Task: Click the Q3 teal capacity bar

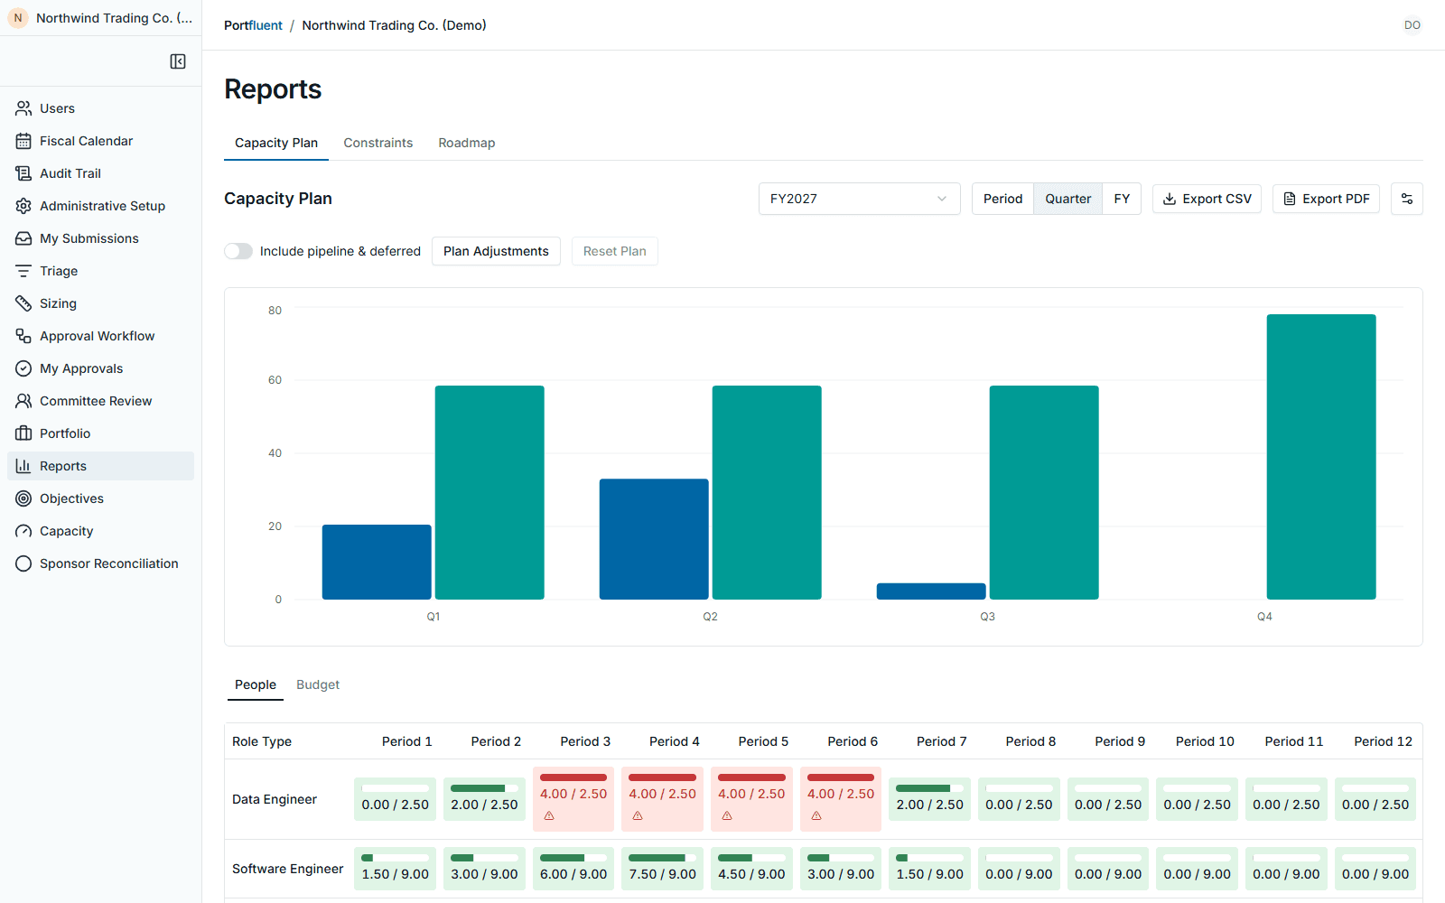Action: (1044, 492)
